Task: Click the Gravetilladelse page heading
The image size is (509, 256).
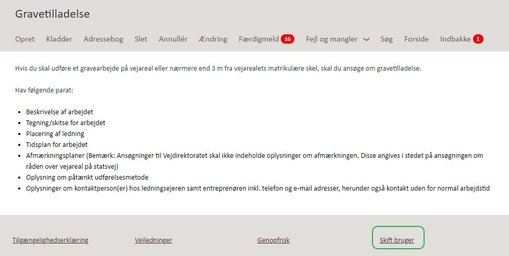Action: [x=53, y=14]
